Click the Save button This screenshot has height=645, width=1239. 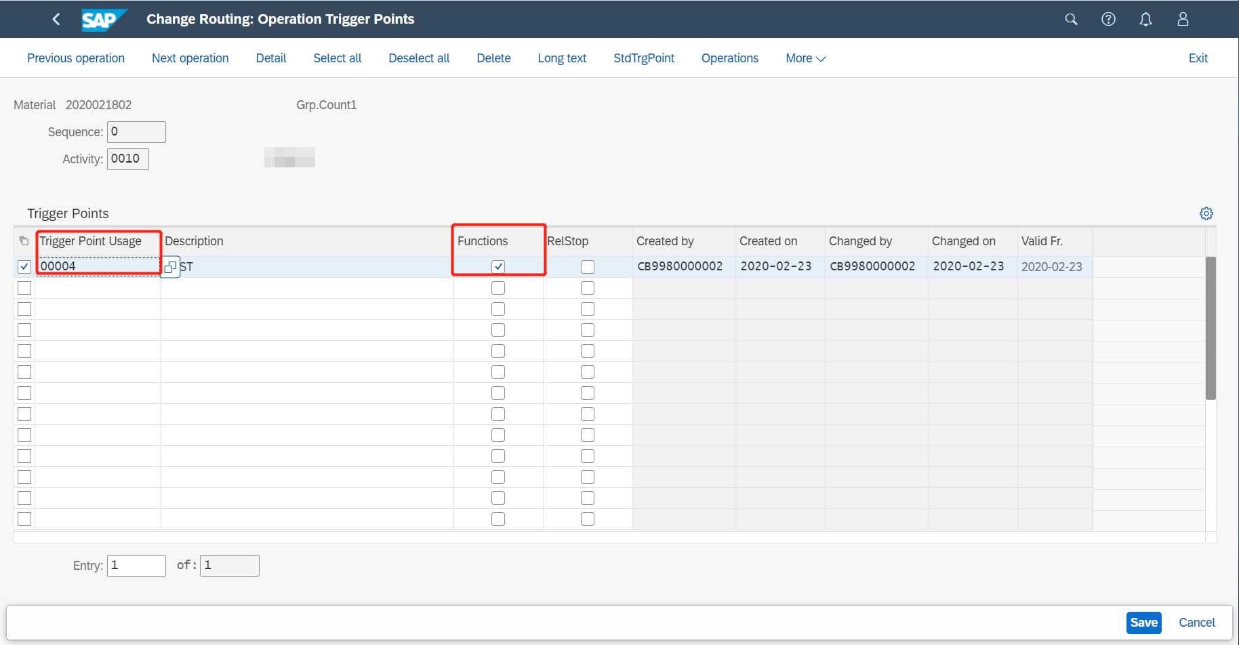1143,622
